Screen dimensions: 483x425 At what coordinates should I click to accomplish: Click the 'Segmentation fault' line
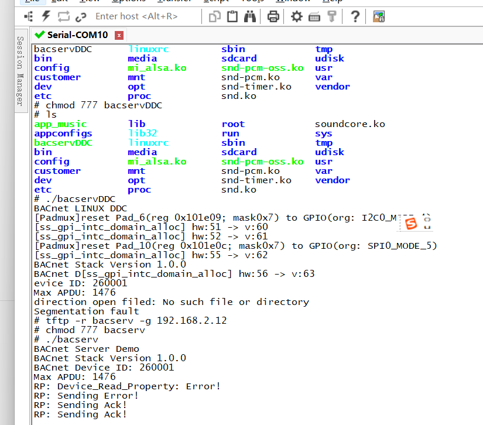[87, 311]
